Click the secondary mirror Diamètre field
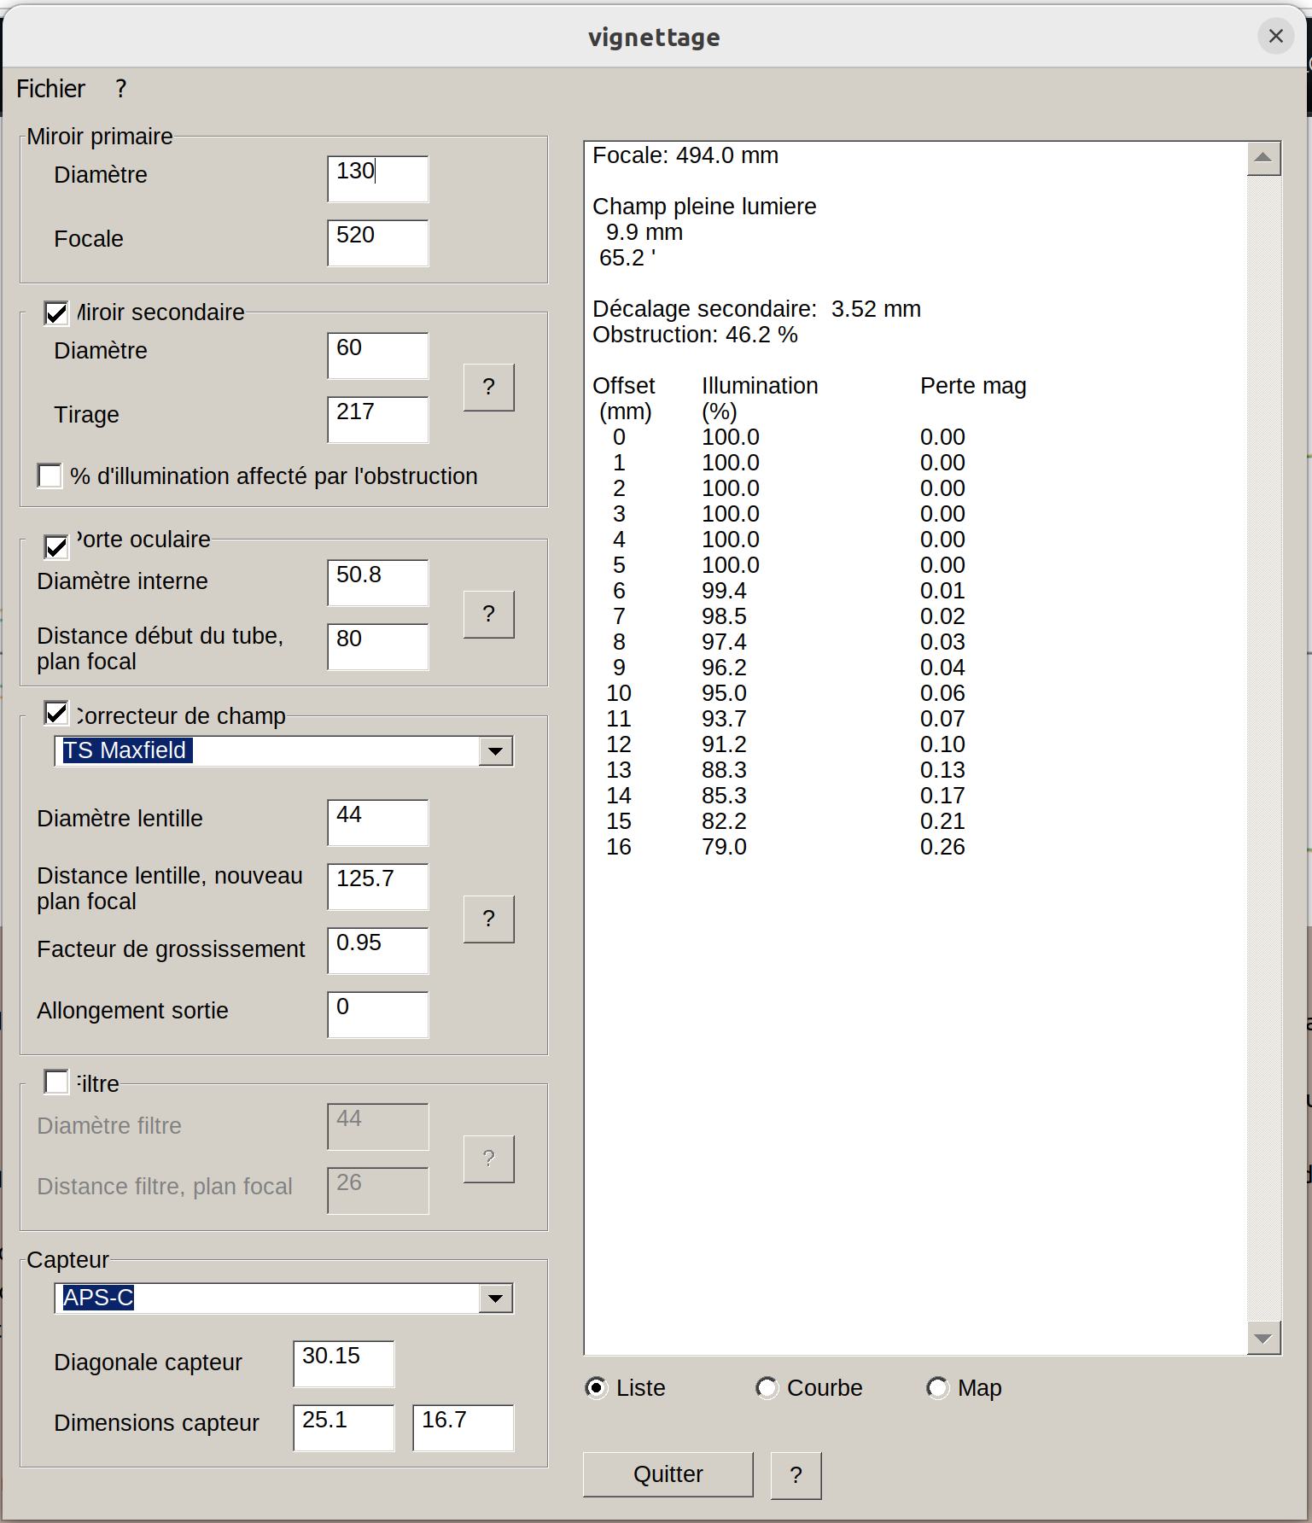Screen dimensions: 1312x1523 378,355
